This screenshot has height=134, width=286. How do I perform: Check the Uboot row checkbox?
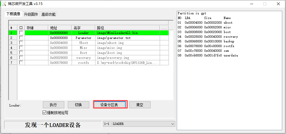[x=21, y=43]
